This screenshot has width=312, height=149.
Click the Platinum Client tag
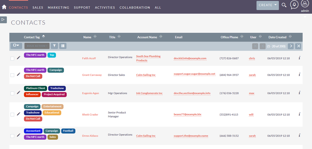click(35, 88)
